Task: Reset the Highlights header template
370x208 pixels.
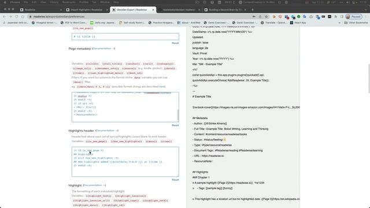Action: pos(175,180)
